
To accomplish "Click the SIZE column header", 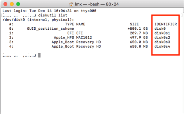I will [x=134, y=24].
